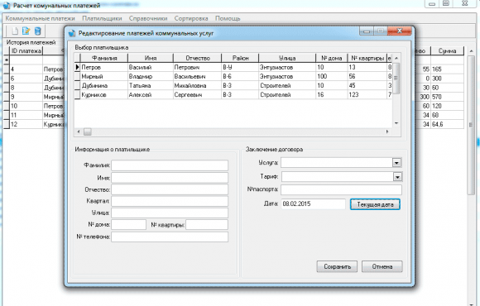The image size is (480, 306).
Task: Open the Услуга dropdown list
Action: [x=396, y=163]
